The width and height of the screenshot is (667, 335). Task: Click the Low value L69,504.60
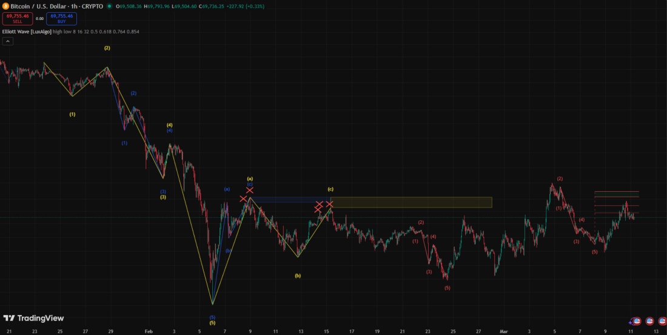click(x=184, y=7)
